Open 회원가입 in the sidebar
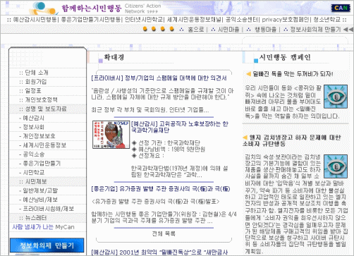Image resolution: width=354 pixels, height=256 pixels. pos(36,82)
